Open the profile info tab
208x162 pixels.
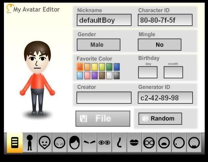15,143
